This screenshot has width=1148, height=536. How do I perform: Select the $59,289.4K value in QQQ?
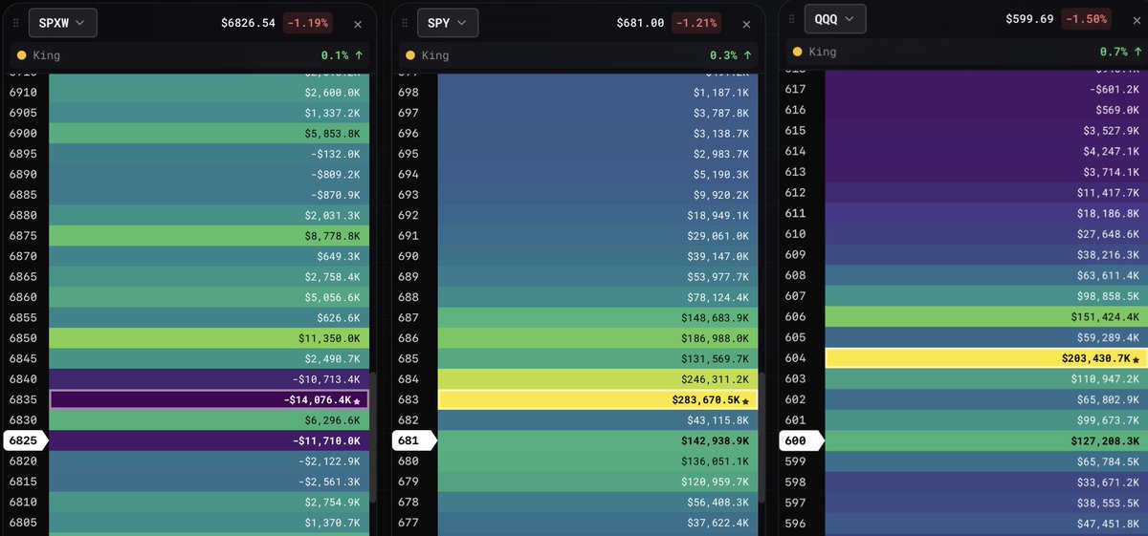click(x=1109, y=337)
